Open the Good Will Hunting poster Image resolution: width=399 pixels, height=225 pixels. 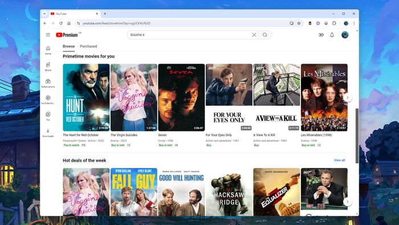point(181,192)
